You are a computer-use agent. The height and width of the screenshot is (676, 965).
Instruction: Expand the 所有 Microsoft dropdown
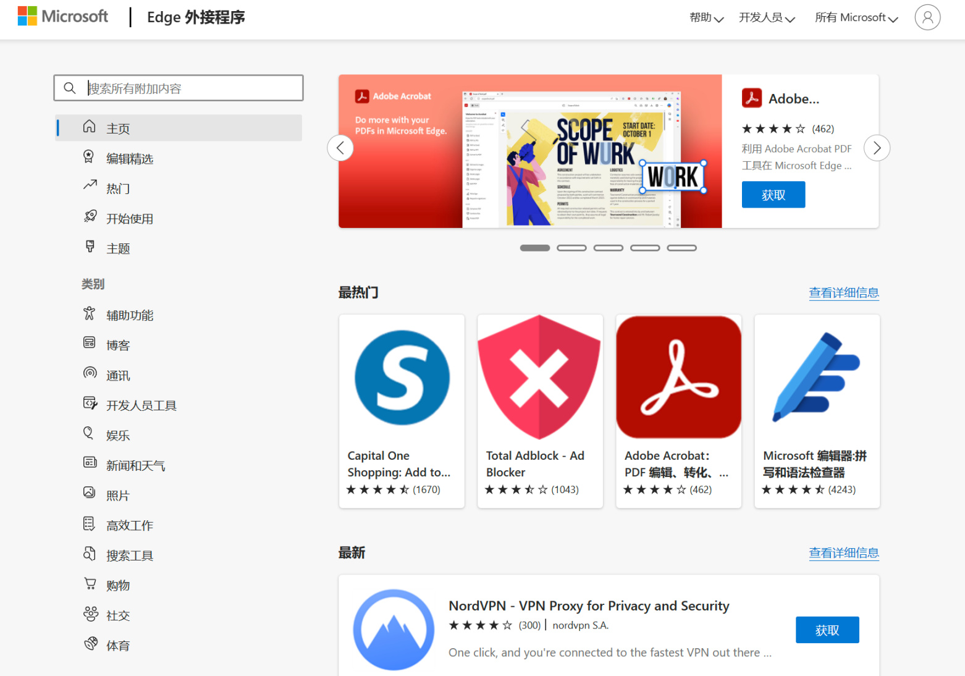[857, 18]
